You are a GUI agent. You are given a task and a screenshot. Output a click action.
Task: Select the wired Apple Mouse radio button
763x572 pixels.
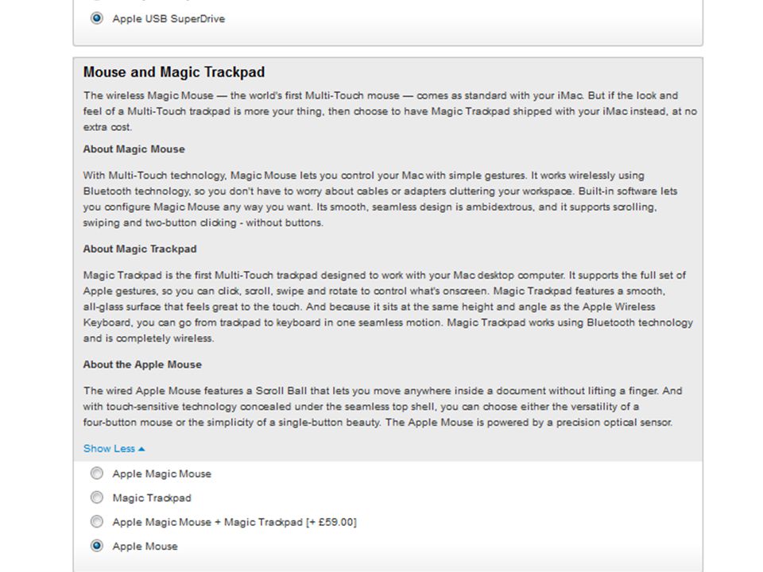click(97, 546)
